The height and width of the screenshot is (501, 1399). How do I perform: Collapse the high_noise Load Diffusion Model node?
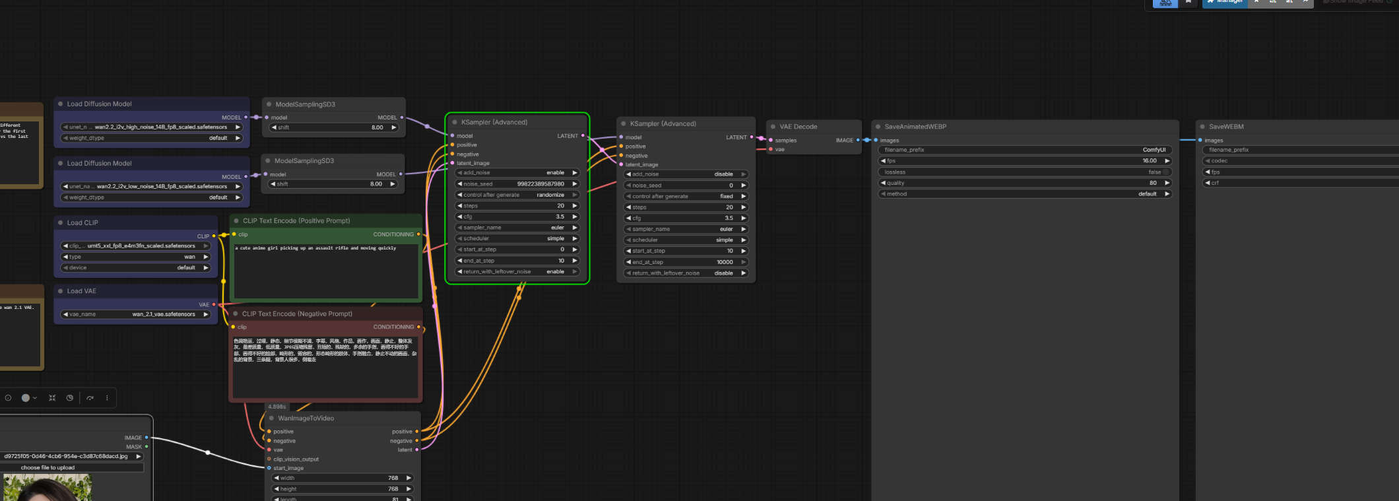click(61, 104)
